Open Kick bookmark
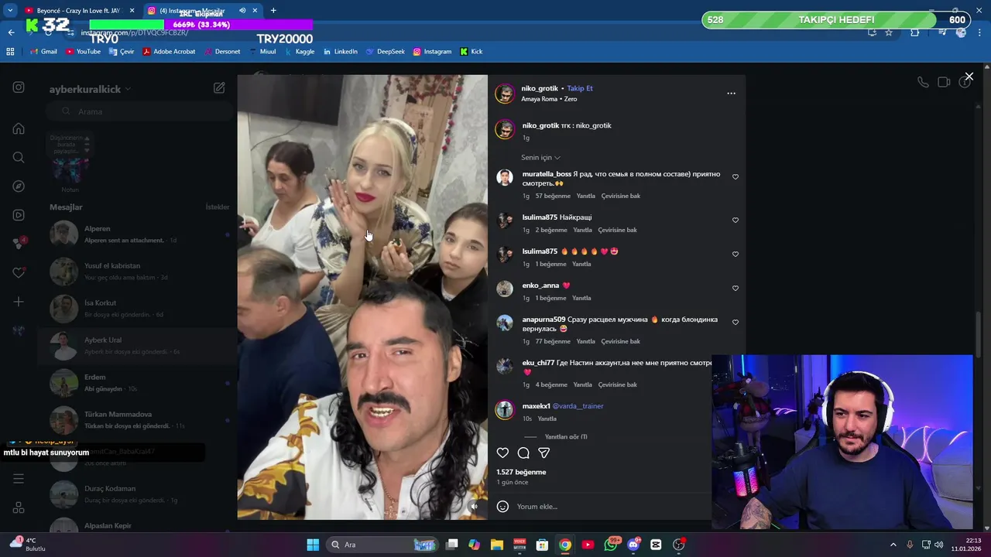The width and height of the screenshot is (991, 557). 471,52
